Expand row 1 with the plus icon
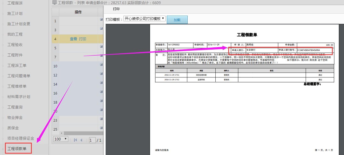The height and width of the screenshot is (155, 344). click(x=101, y=19)
